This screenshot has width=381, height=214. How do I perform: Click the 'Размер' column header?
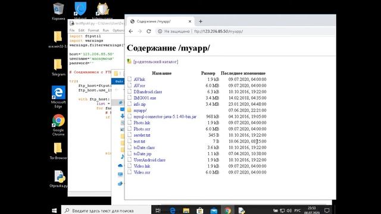(x=208, y=73)
